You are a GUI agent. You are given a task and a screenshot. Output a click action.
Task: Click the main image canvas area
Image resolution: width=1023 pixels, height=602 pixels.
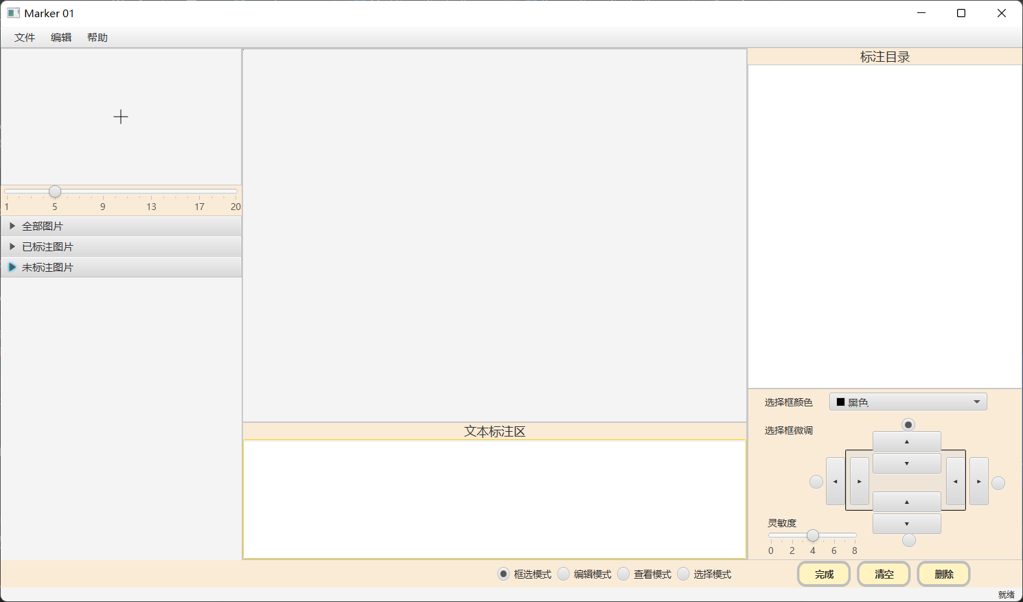click(494, 235)
